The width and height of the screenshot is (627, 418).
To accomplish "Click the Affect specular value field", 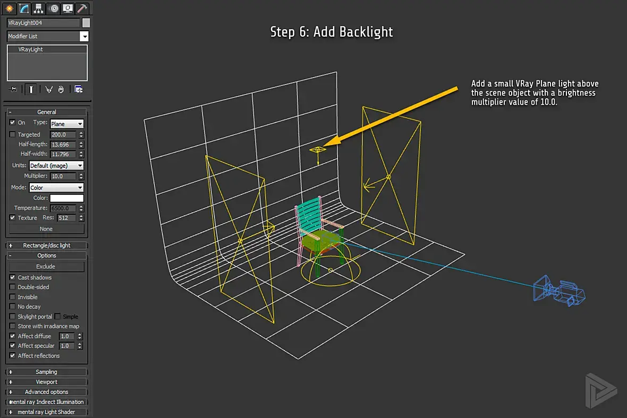I will tap(67, 346).
